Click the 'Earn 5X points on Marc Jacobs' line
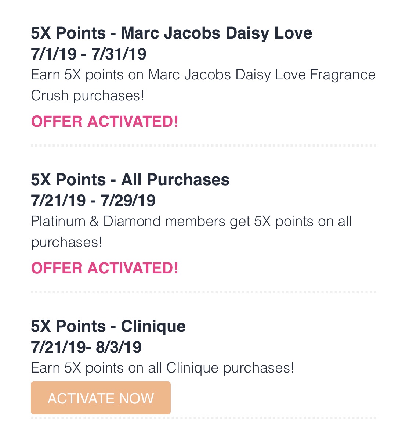The width and height of the screenshot is (413, 431). click(203, 75)
